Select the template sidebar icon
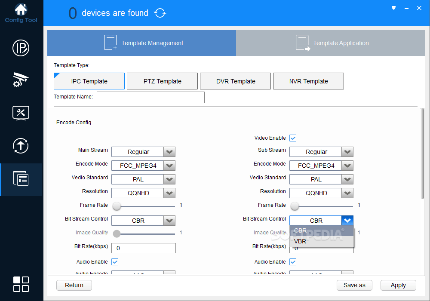 (x=21, y=178)
